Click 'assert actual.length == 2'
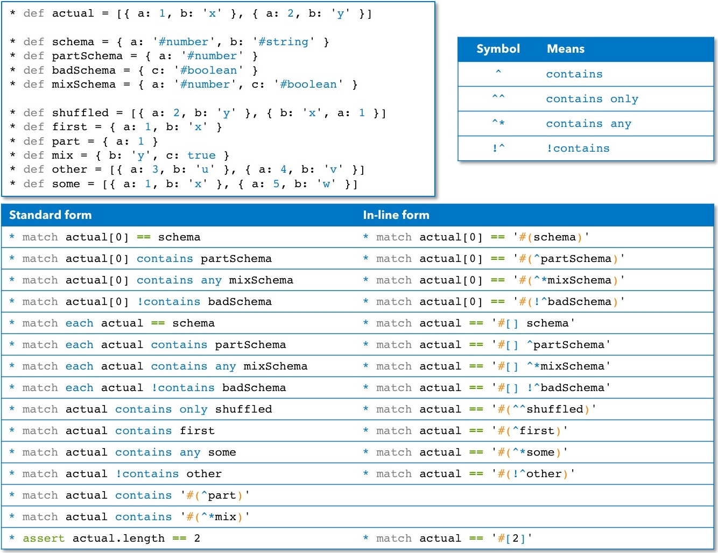The height and width of the screenshot is (553, 718). [105, 538]
